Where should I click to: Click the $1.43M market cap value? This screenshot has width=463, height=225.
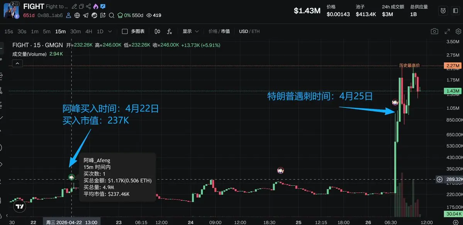click(307, 11)
